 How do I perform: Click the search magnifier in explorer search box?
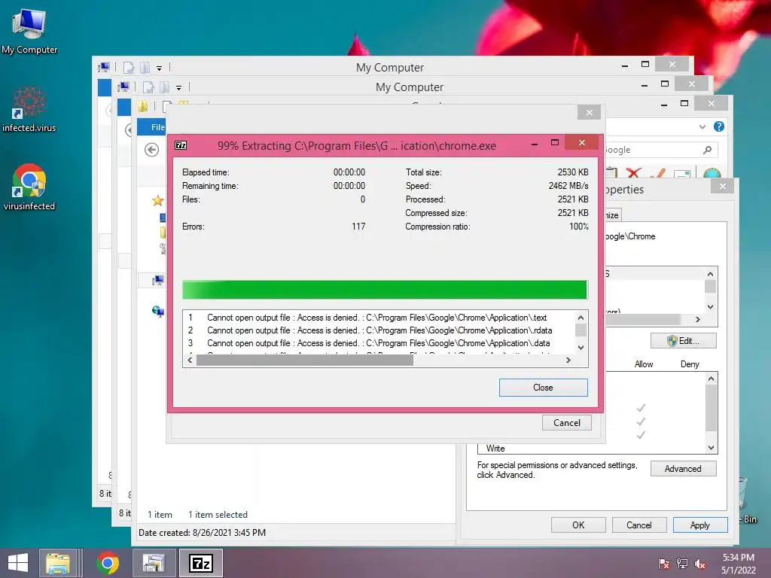point(707,150)
